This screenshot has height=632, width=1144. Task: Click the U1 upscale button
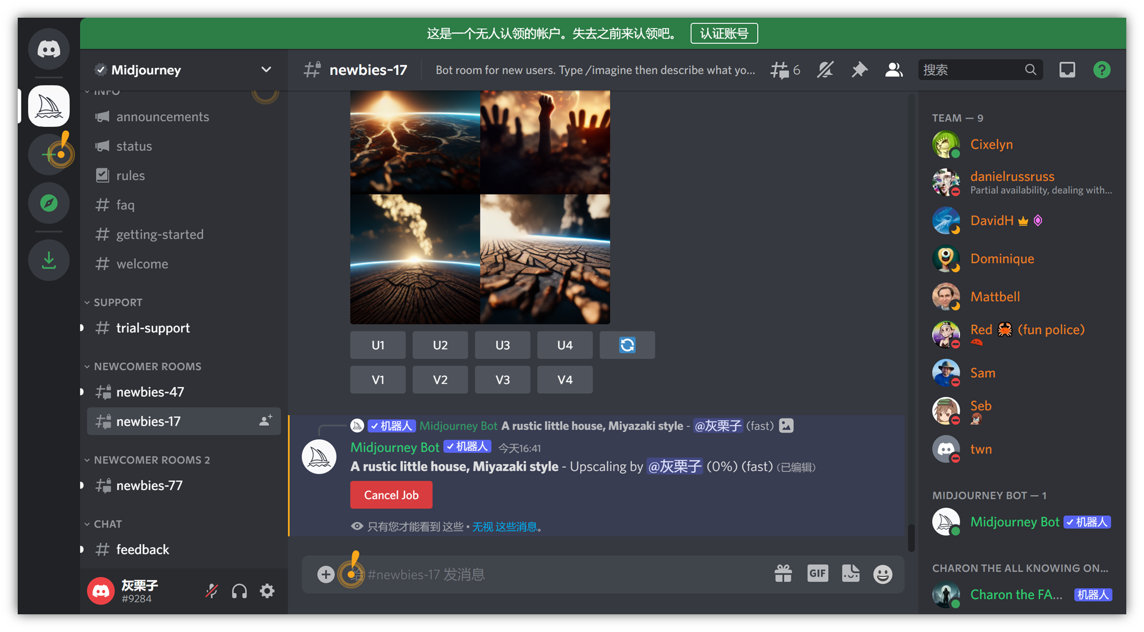[x=377, y=345]
